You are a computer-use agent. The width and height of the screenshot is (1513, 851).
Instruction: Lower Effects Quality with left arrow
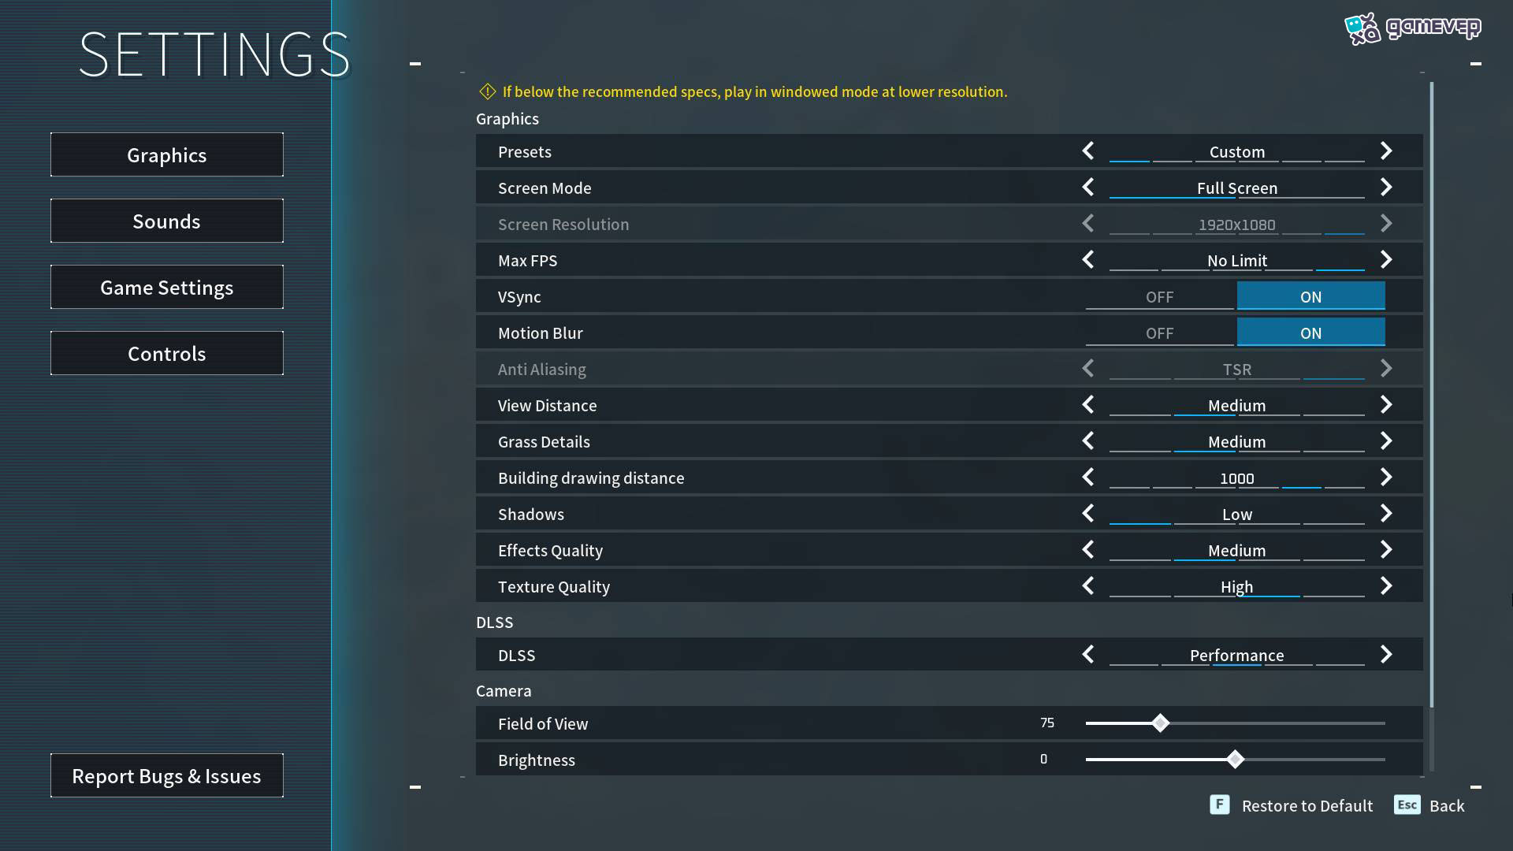(x=1088, y=549)
